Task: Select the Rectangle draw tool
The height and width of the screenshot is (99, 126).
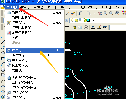Action: point(3,58)
